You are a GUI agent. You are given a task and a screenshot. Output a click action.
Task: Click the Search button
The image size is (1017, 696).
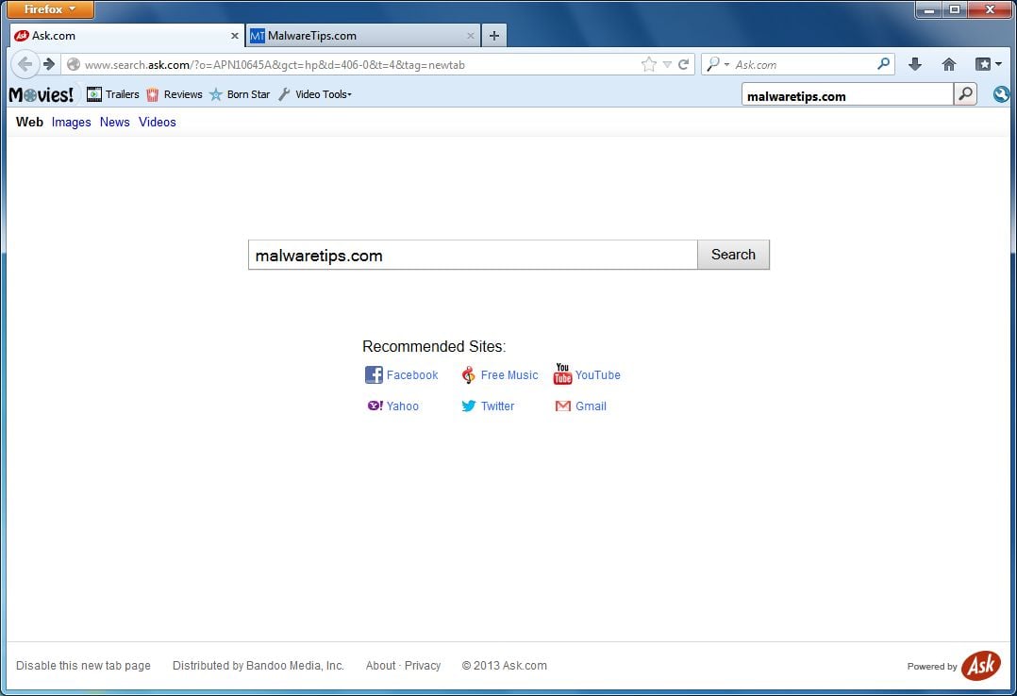click(x=734, y=255)
